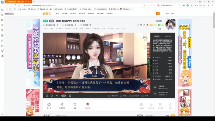
Task: Click the scissors screenshot tool in browser toolbar
Action: pos(195,5)
